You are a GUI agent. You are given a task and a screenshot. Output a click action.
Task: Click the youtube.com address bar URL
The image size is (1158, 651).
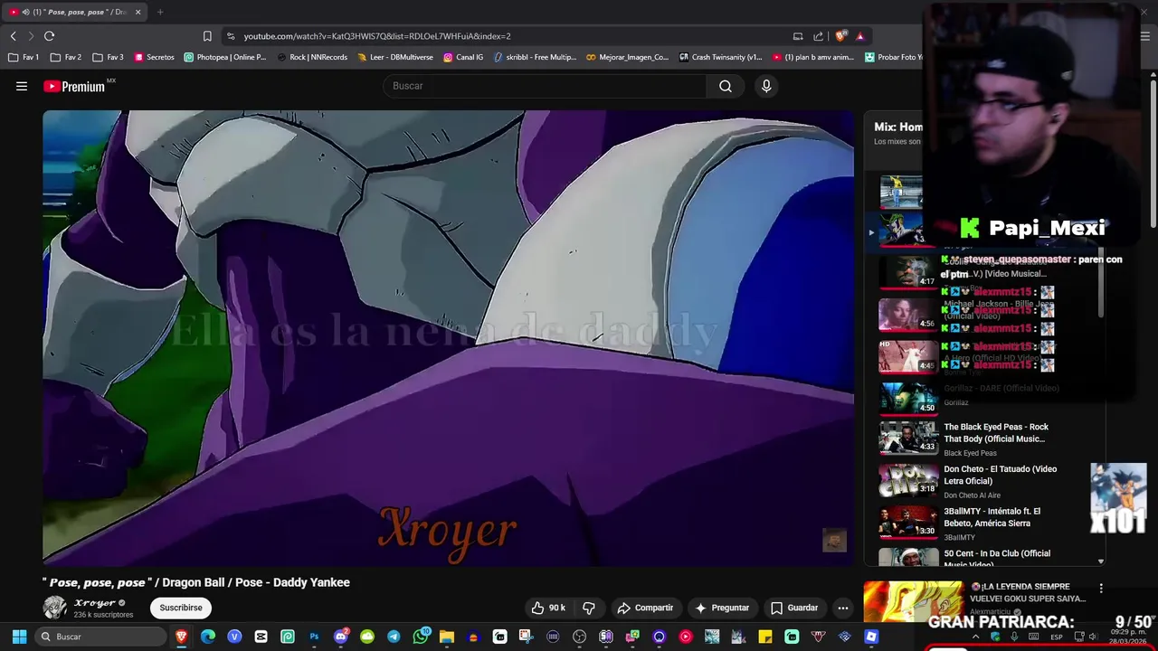point(377,36)
